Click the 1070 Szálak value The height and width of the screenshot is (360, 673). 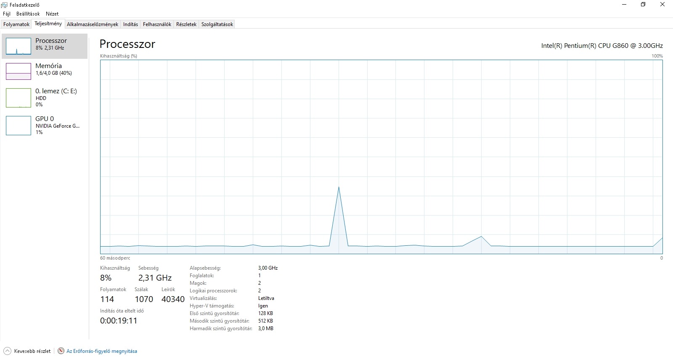(144, 300)
